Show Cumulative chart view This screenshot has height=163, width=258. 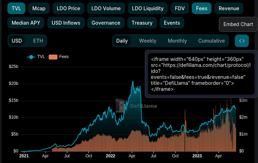211,41
